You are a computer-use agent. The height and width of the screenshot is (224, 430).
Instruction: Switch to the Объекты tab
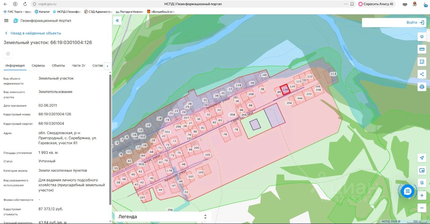coord(58,66)
